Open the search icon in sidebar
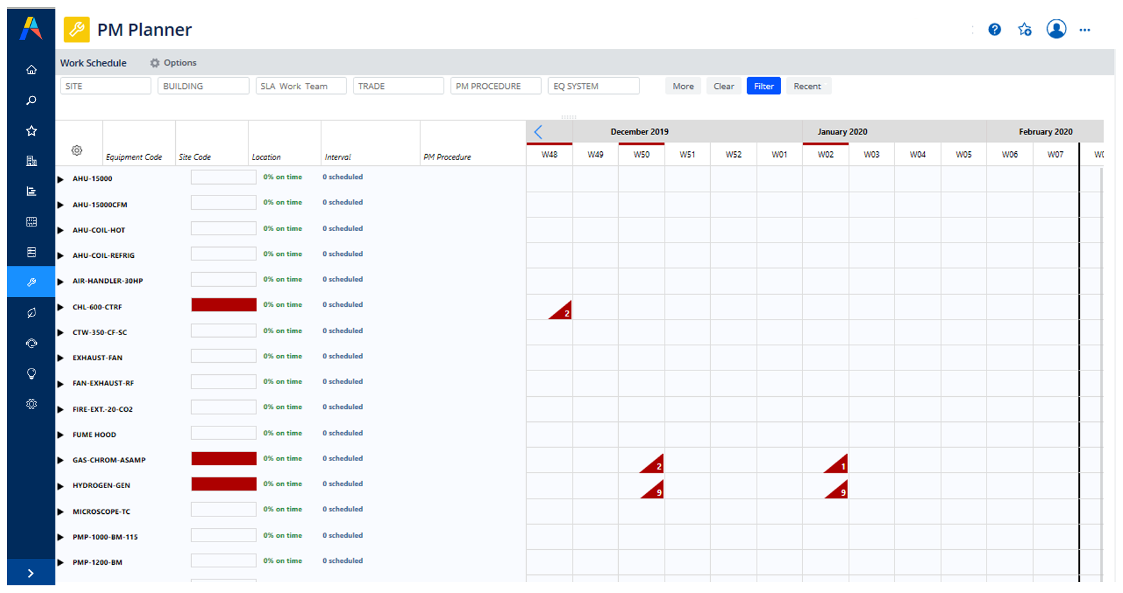This screenshot has width=1123, height=593. (x=31, y=100)
